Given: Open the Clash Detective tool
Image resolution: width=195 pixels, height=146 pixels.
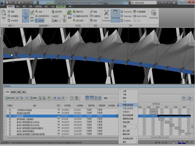Looking at the screenshot, I should (106, 16).
